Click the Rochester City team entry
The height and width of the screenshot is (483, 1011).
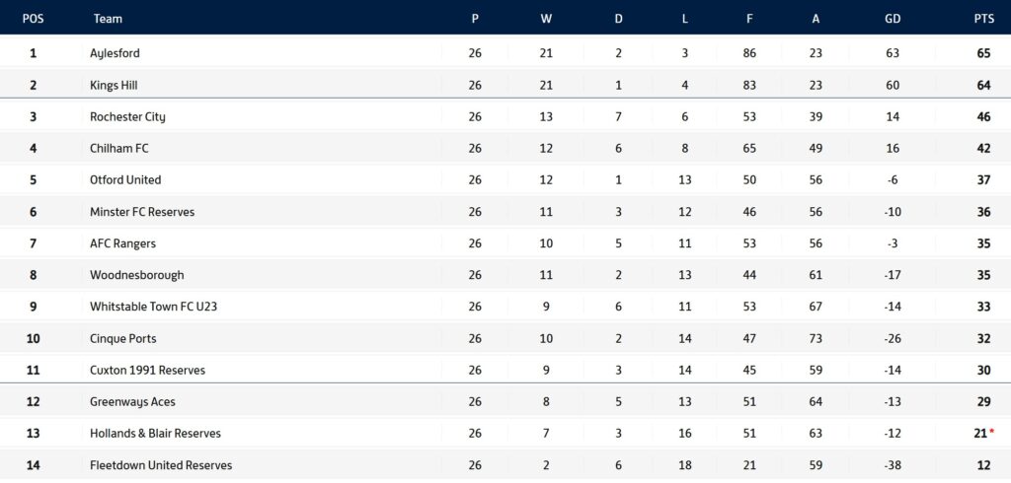tap(127, 116)
